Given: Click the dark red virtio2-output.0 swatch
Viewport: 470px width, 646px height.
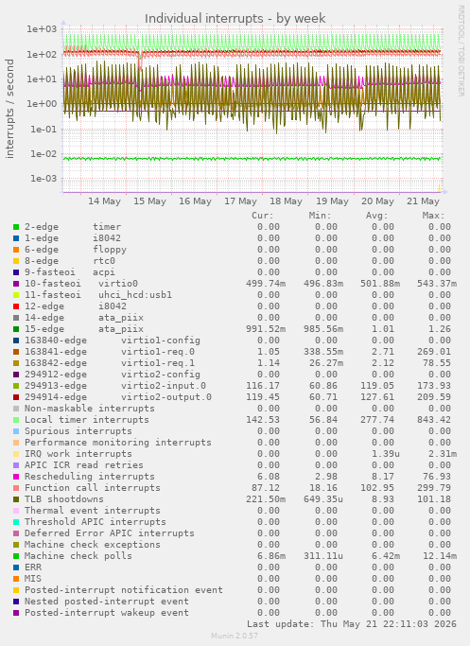Looking at the screenshot, I should (x=16, y=397).
